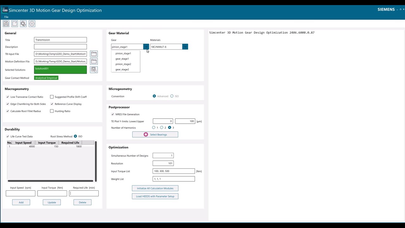Set Number of Harmonics to 2
Image resolution: width=405 pixels, height=228 pixels.
(x=162, y=128)
